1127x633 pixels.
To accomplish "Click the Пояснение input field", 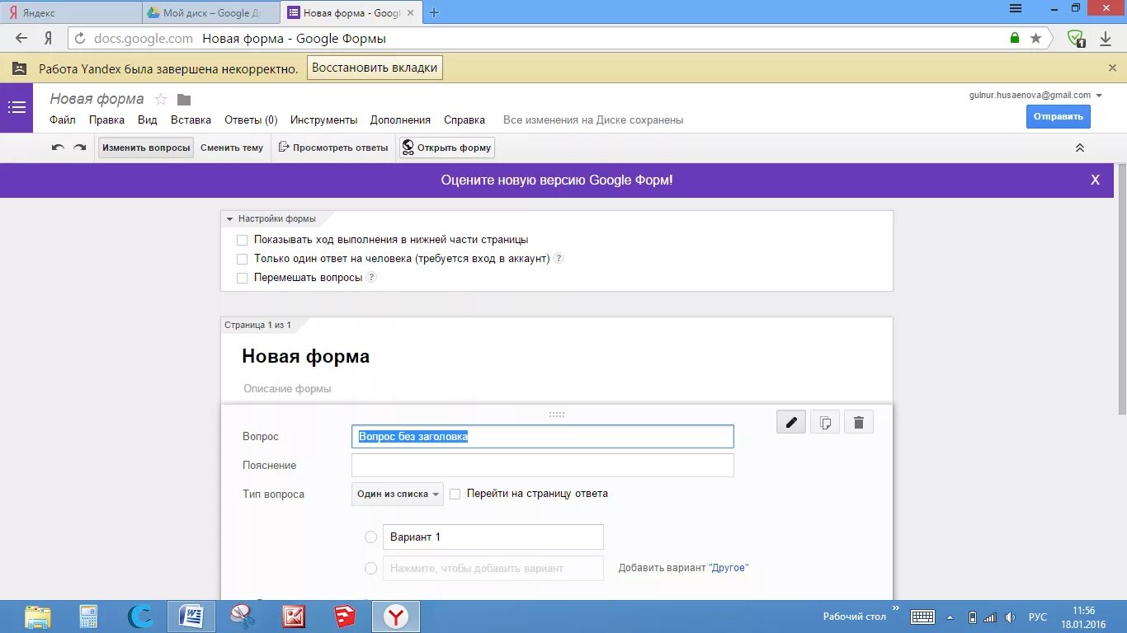I will pyautogui.click(x=543, y=466).
